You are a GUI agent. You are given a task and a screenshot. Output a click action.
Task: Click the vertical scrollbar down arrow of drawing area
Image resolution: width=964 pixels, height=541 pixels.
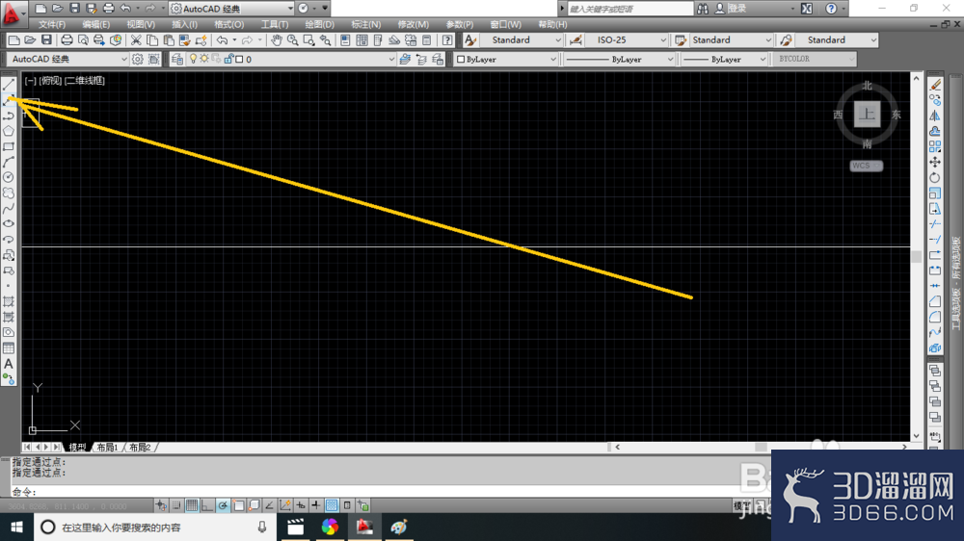click(x=916, y=436)
